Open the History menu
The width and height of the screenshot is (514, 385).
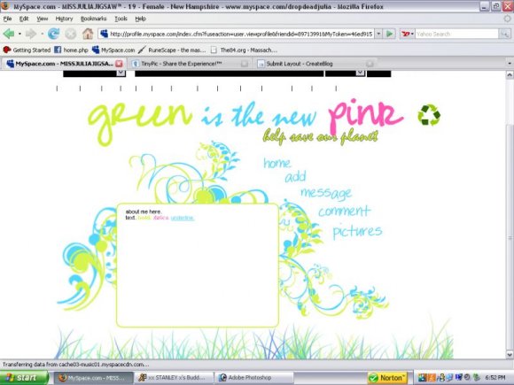[64, 19]
